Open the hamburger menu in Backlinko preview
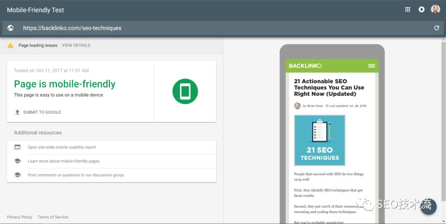The width and height of the screenshot is (446, 224). coord(371,66)
